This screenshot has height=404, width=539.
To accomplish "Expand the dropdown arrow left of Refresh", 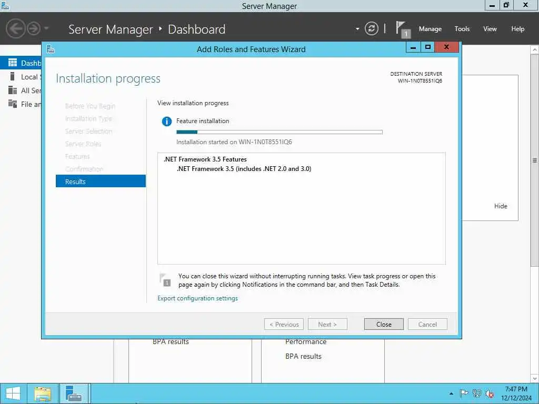I will [357, 29].
